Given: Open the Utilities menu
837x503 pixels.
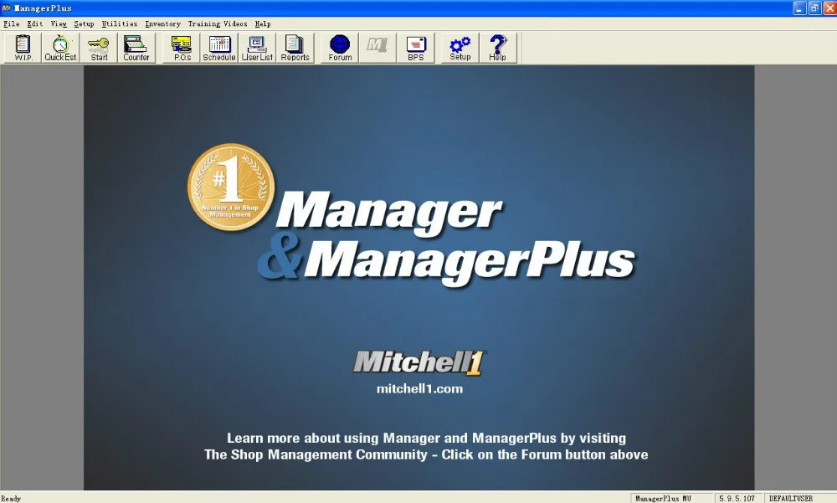Looking at the screenshot, I should pyautogui.click(x=120, y=24).
